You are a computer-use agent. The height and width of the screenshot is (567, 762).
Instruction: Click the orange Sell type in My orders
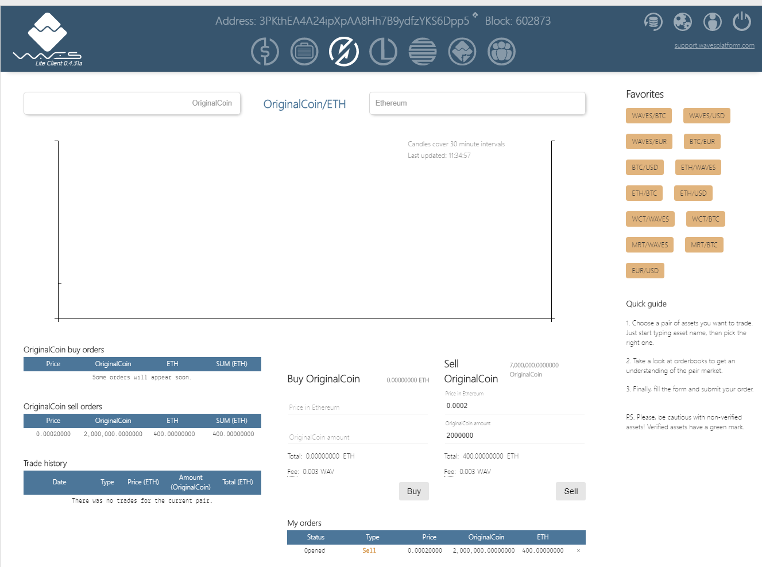point(369,551)
